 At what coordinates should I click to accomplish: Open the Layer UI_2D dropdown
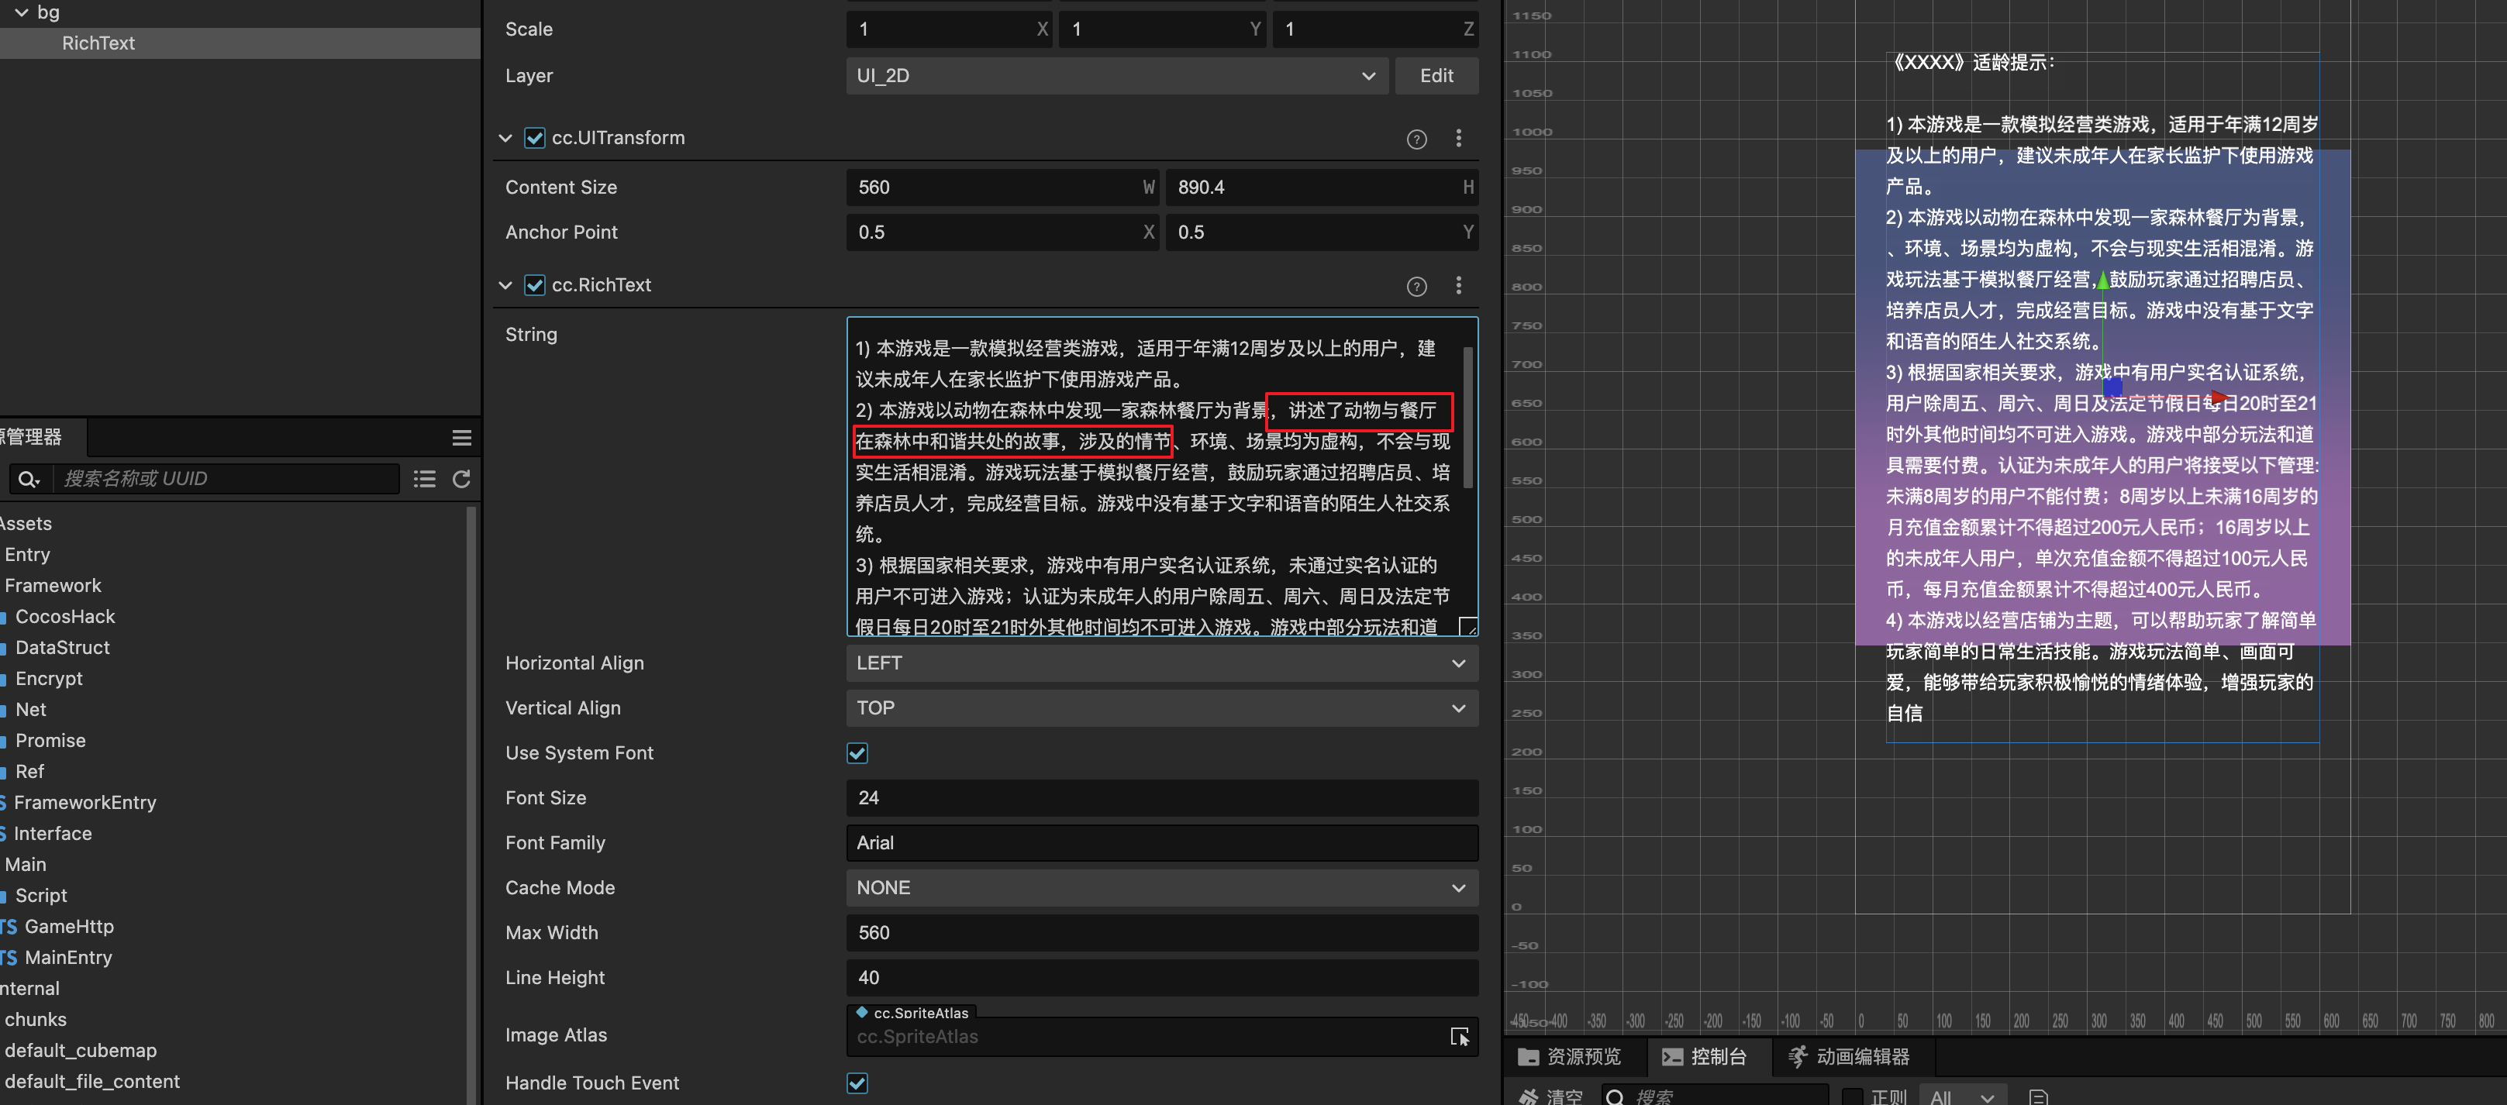1116,76
